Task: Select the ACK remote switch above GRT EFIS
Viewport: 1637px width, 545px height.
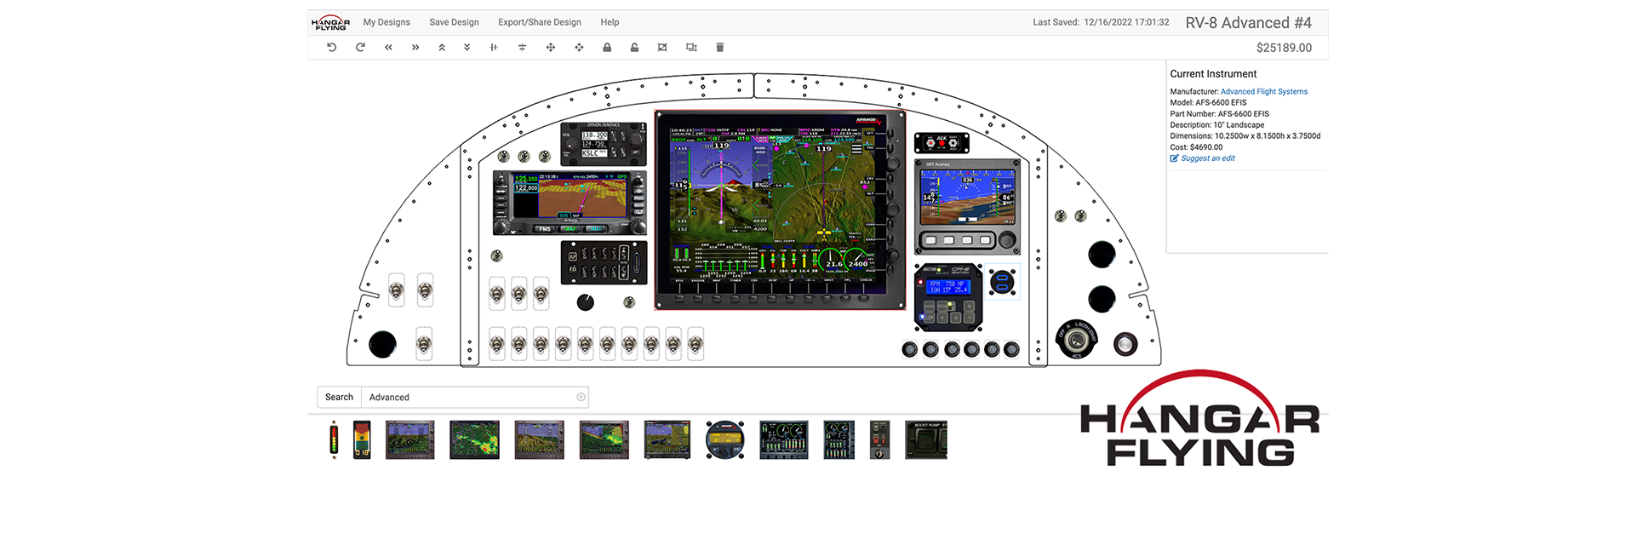Action: point(942,143)
